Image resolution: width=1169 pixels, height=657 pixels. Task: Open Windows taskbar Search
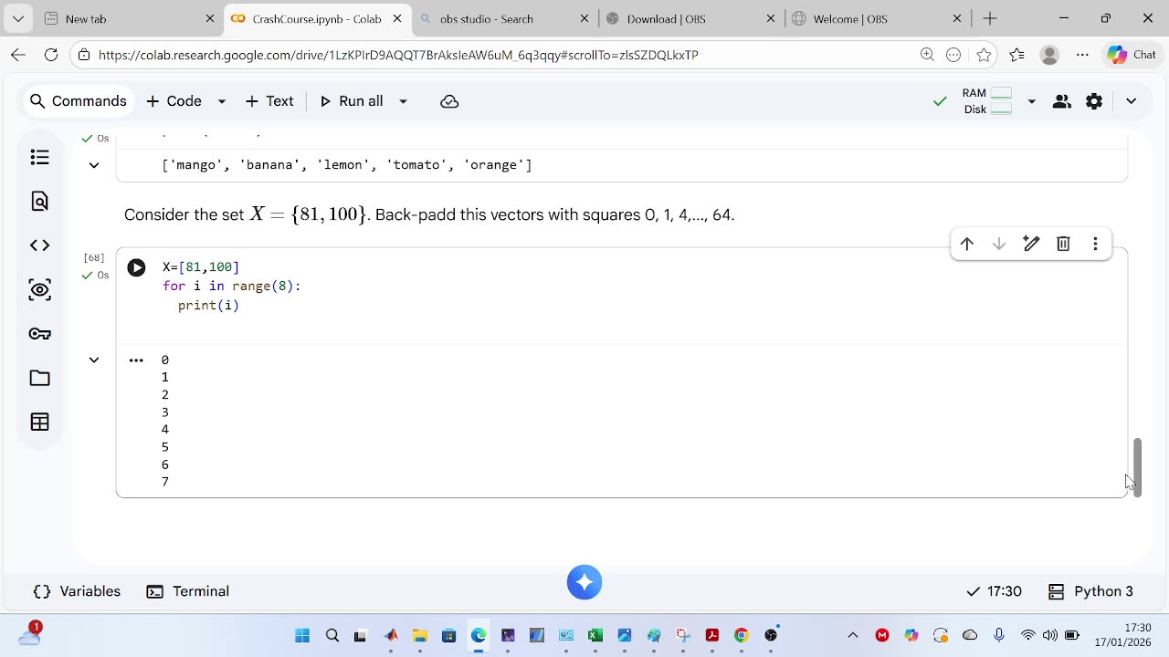(332, 635)
